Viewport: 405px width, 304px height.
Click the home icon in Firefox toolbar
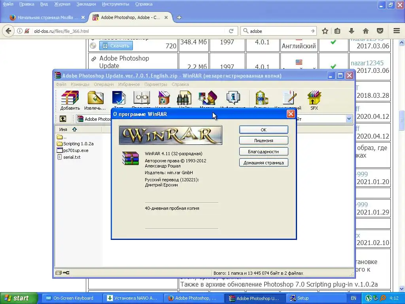[x=366, y=31]
